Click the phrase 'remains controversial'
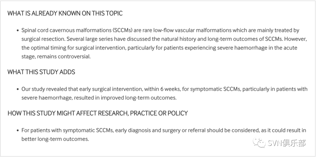 pos(64,57)
